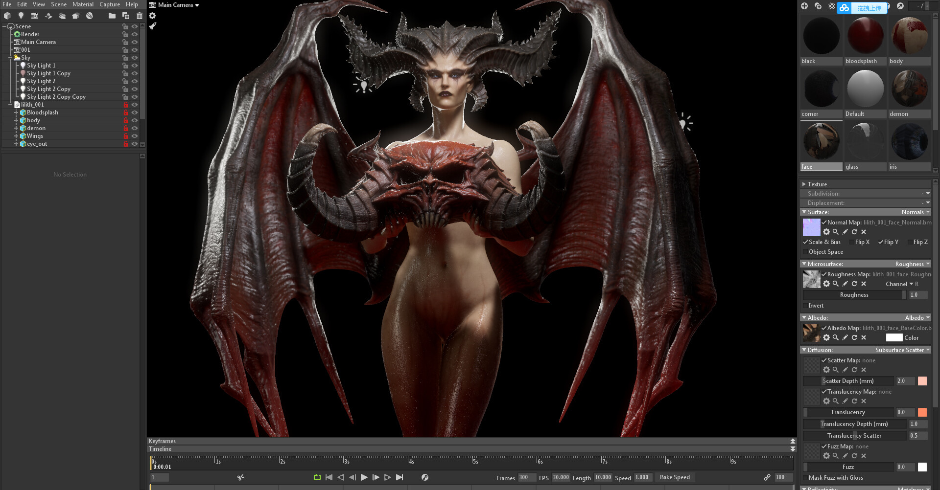This screenshot has height=490, width=940.
Task: Click the scissors icon in the timeline controls
Action: tap(241, 477)
